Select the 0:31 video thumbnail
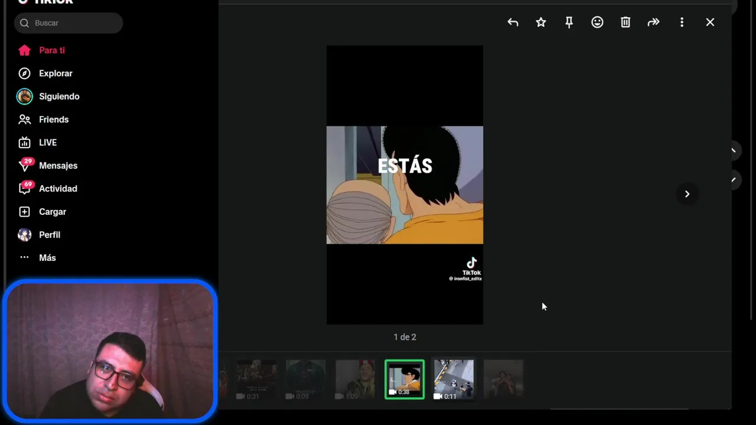 (256, 380)
